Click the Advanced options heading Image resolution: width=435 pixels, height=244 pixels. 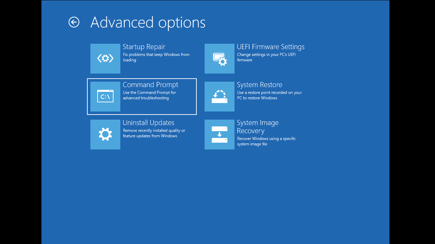(148, 22)
